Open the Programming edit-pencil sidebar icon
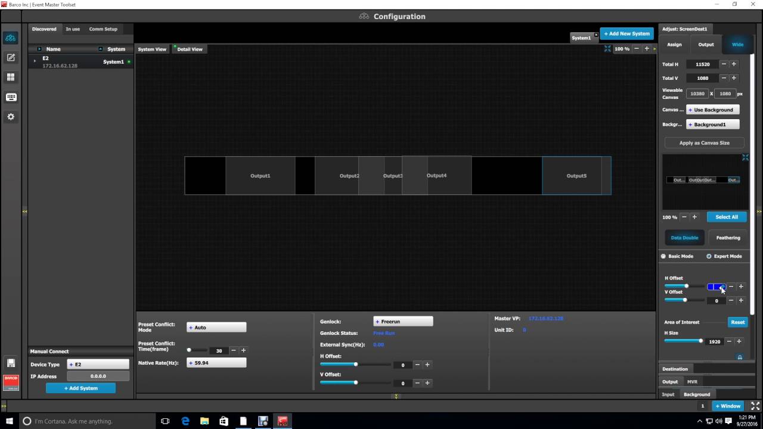The width and height of the screenshot is (763, 429). (10, 58)
